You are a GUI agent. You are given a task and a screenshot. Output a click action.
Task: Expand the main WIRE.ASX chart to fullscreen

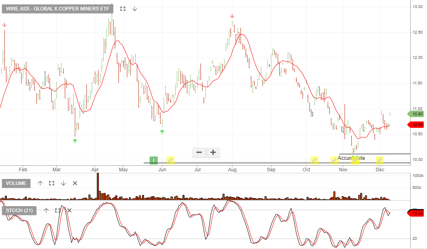[x=123, y=8]
